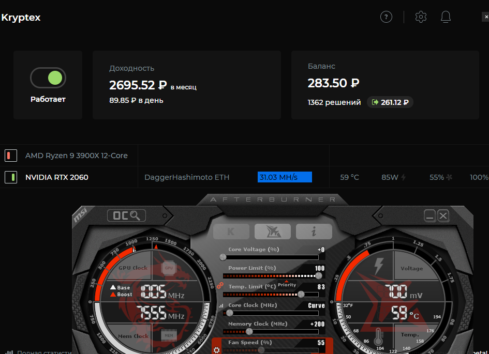The width and height of the screenshot is (489, 354).
Task: Click the DaggerHashimoto ETH algorithm text
Action: (187, 177)
